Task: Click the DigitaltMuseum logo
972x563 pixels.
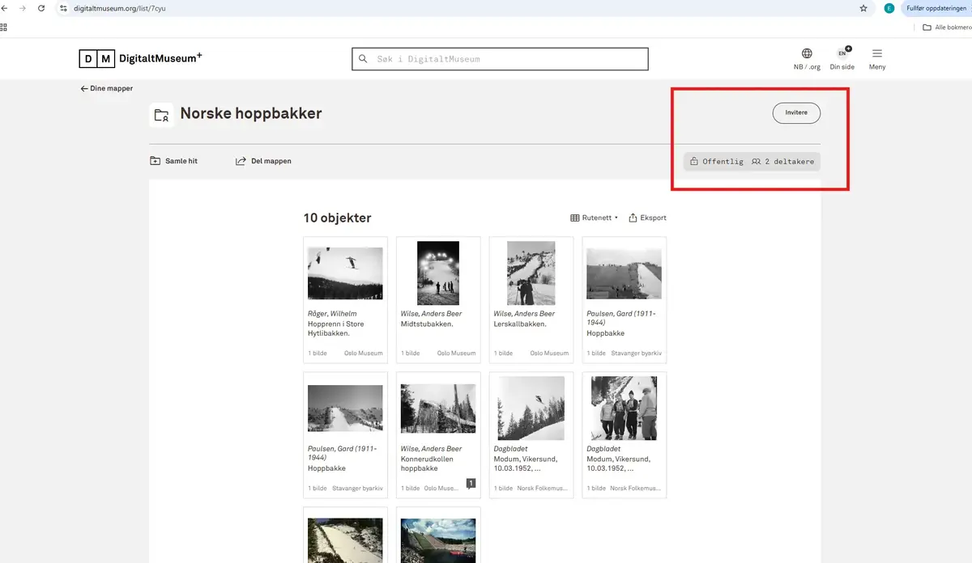Action: pyautogui.click(x=140, y=58)
